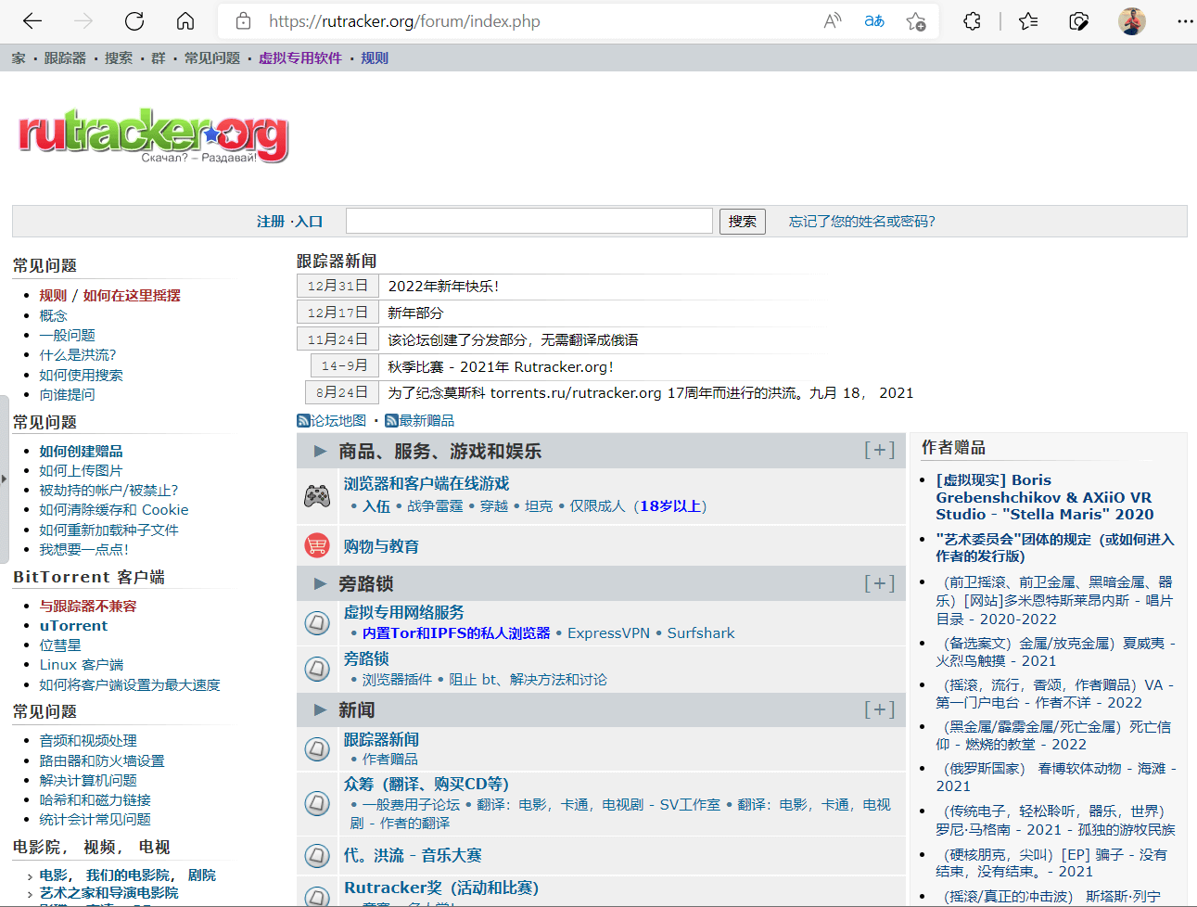Open the browser home page icon
This screenshot has width=1197, height=907.
pos(185,20)
